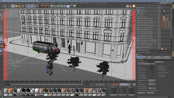Expand the MDL Kit Pro.1 object tree

click(x=137, y=8)
